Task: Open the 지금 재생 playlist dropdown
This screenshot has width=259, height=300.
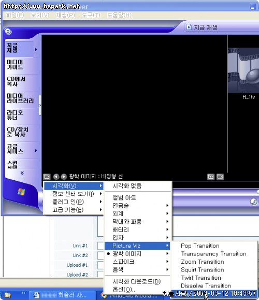Action: (x=222, y=27)
